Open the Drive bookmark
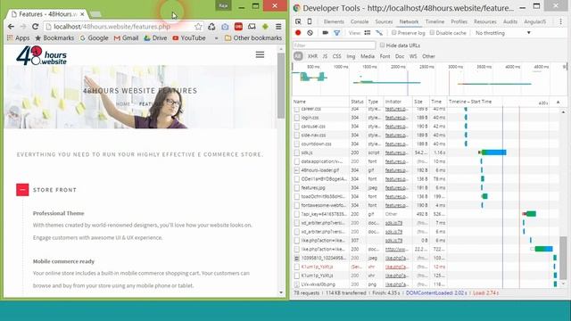This screenshot has width=571, height=321. [x=155, y=37]
